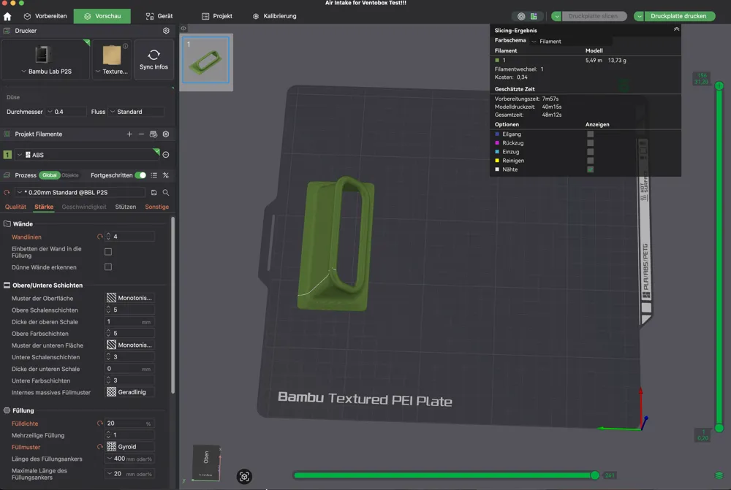This screenshot has height=490, width=731.
Task: Switch process scope to Objekte
Action: tap(70, 175)
